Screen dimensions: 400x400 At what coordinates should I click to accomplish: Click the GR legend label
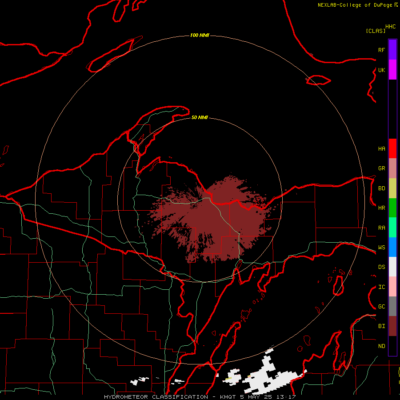pos(381,168)
